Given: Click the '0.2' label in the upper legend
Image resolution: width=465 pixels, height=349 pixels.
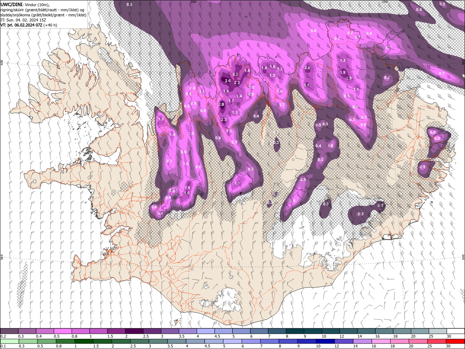Looking at the screenshot, I should point(3,336).
